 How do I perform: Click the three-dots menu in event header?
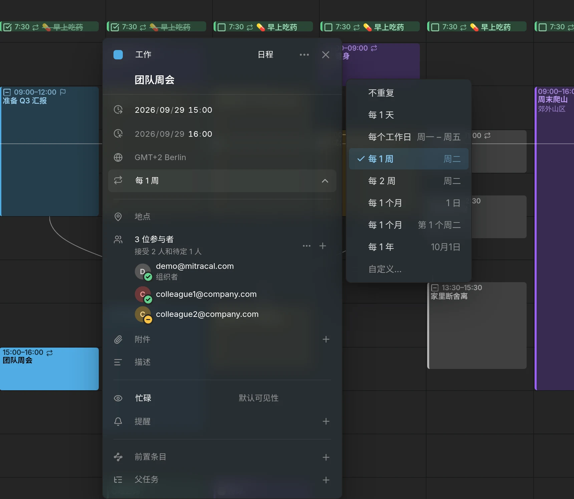(x=304, y=55)
